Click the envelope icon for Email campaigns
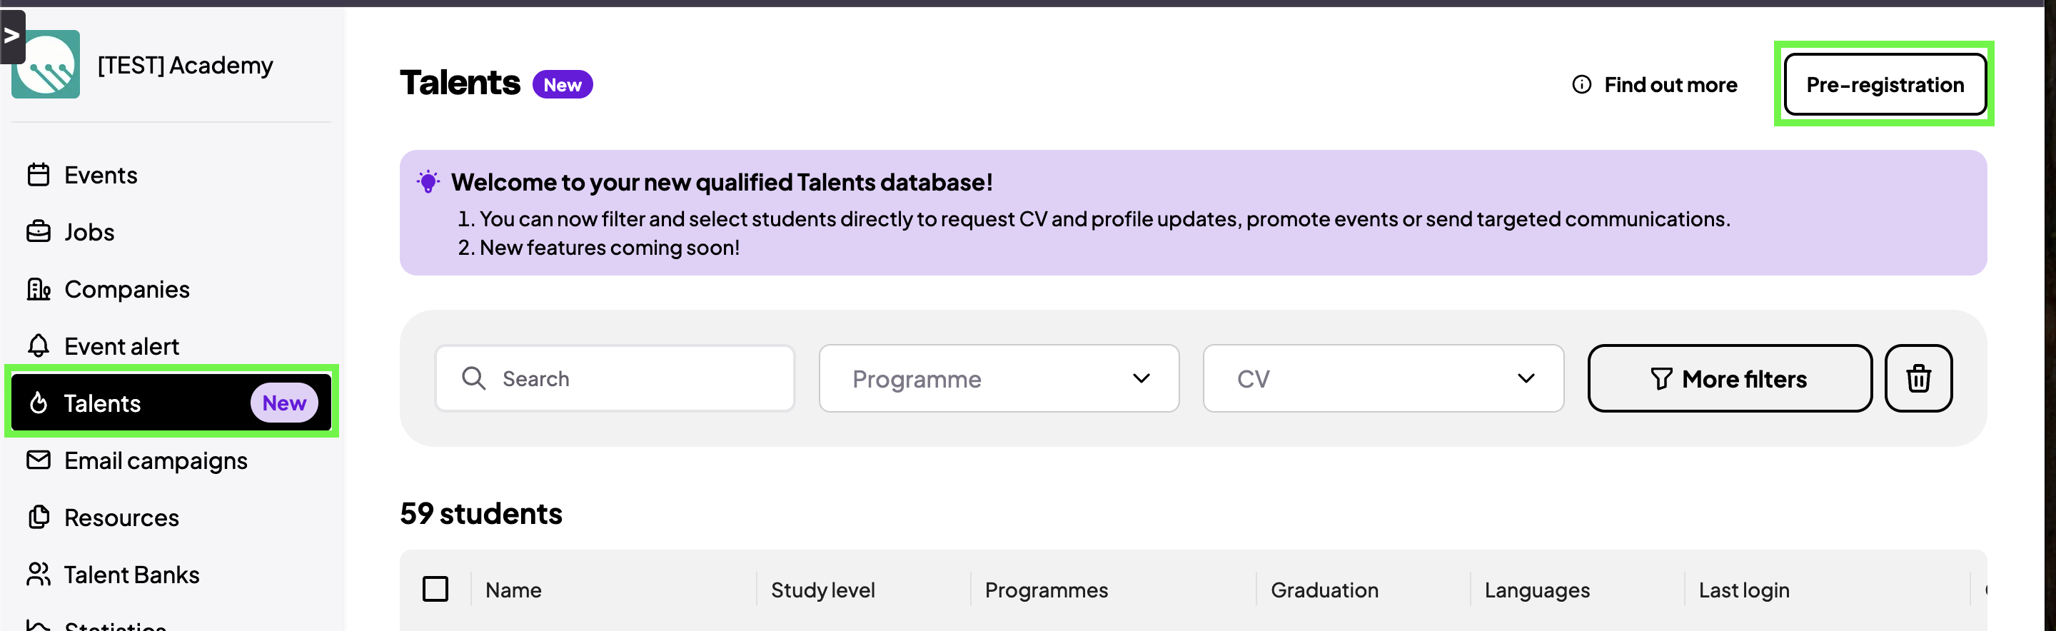Viewport: 2056px width, 631px height. coord(39,460)
